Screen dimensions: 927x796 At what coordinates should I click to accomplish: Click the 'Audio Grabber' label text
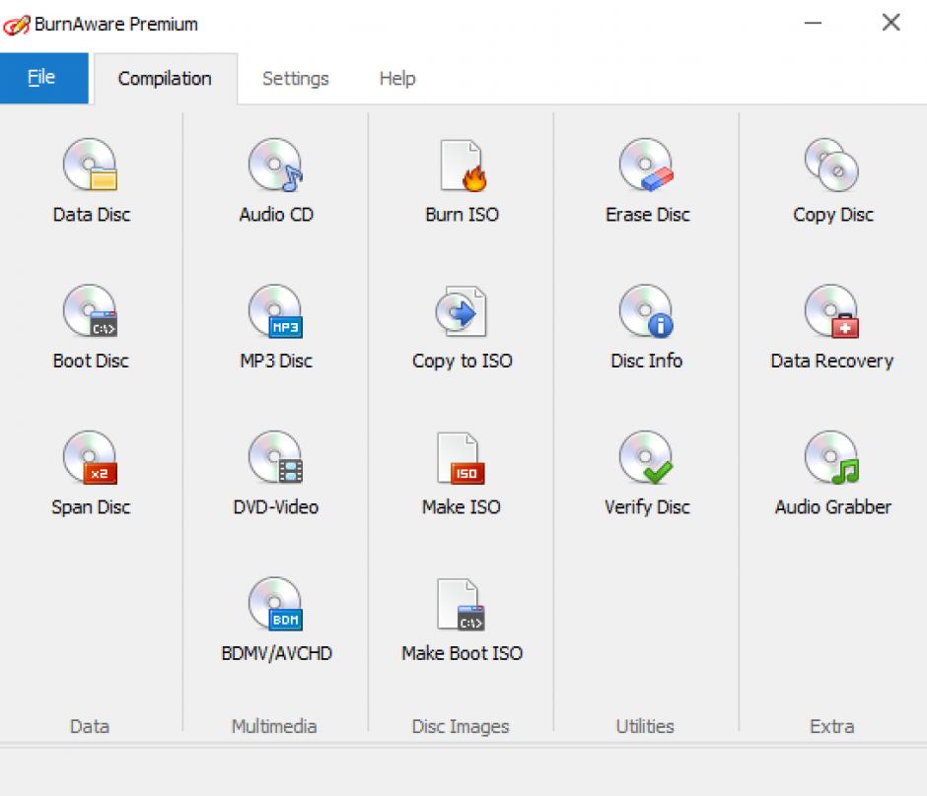(832, 507)
